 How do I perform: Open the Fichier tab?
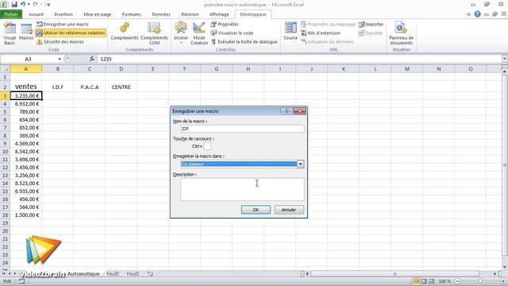[x=11, y=14]
